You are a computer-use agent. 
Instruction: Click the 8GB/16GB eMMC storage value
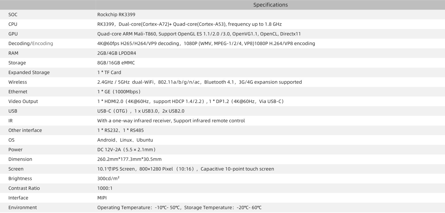coord(116,63)
